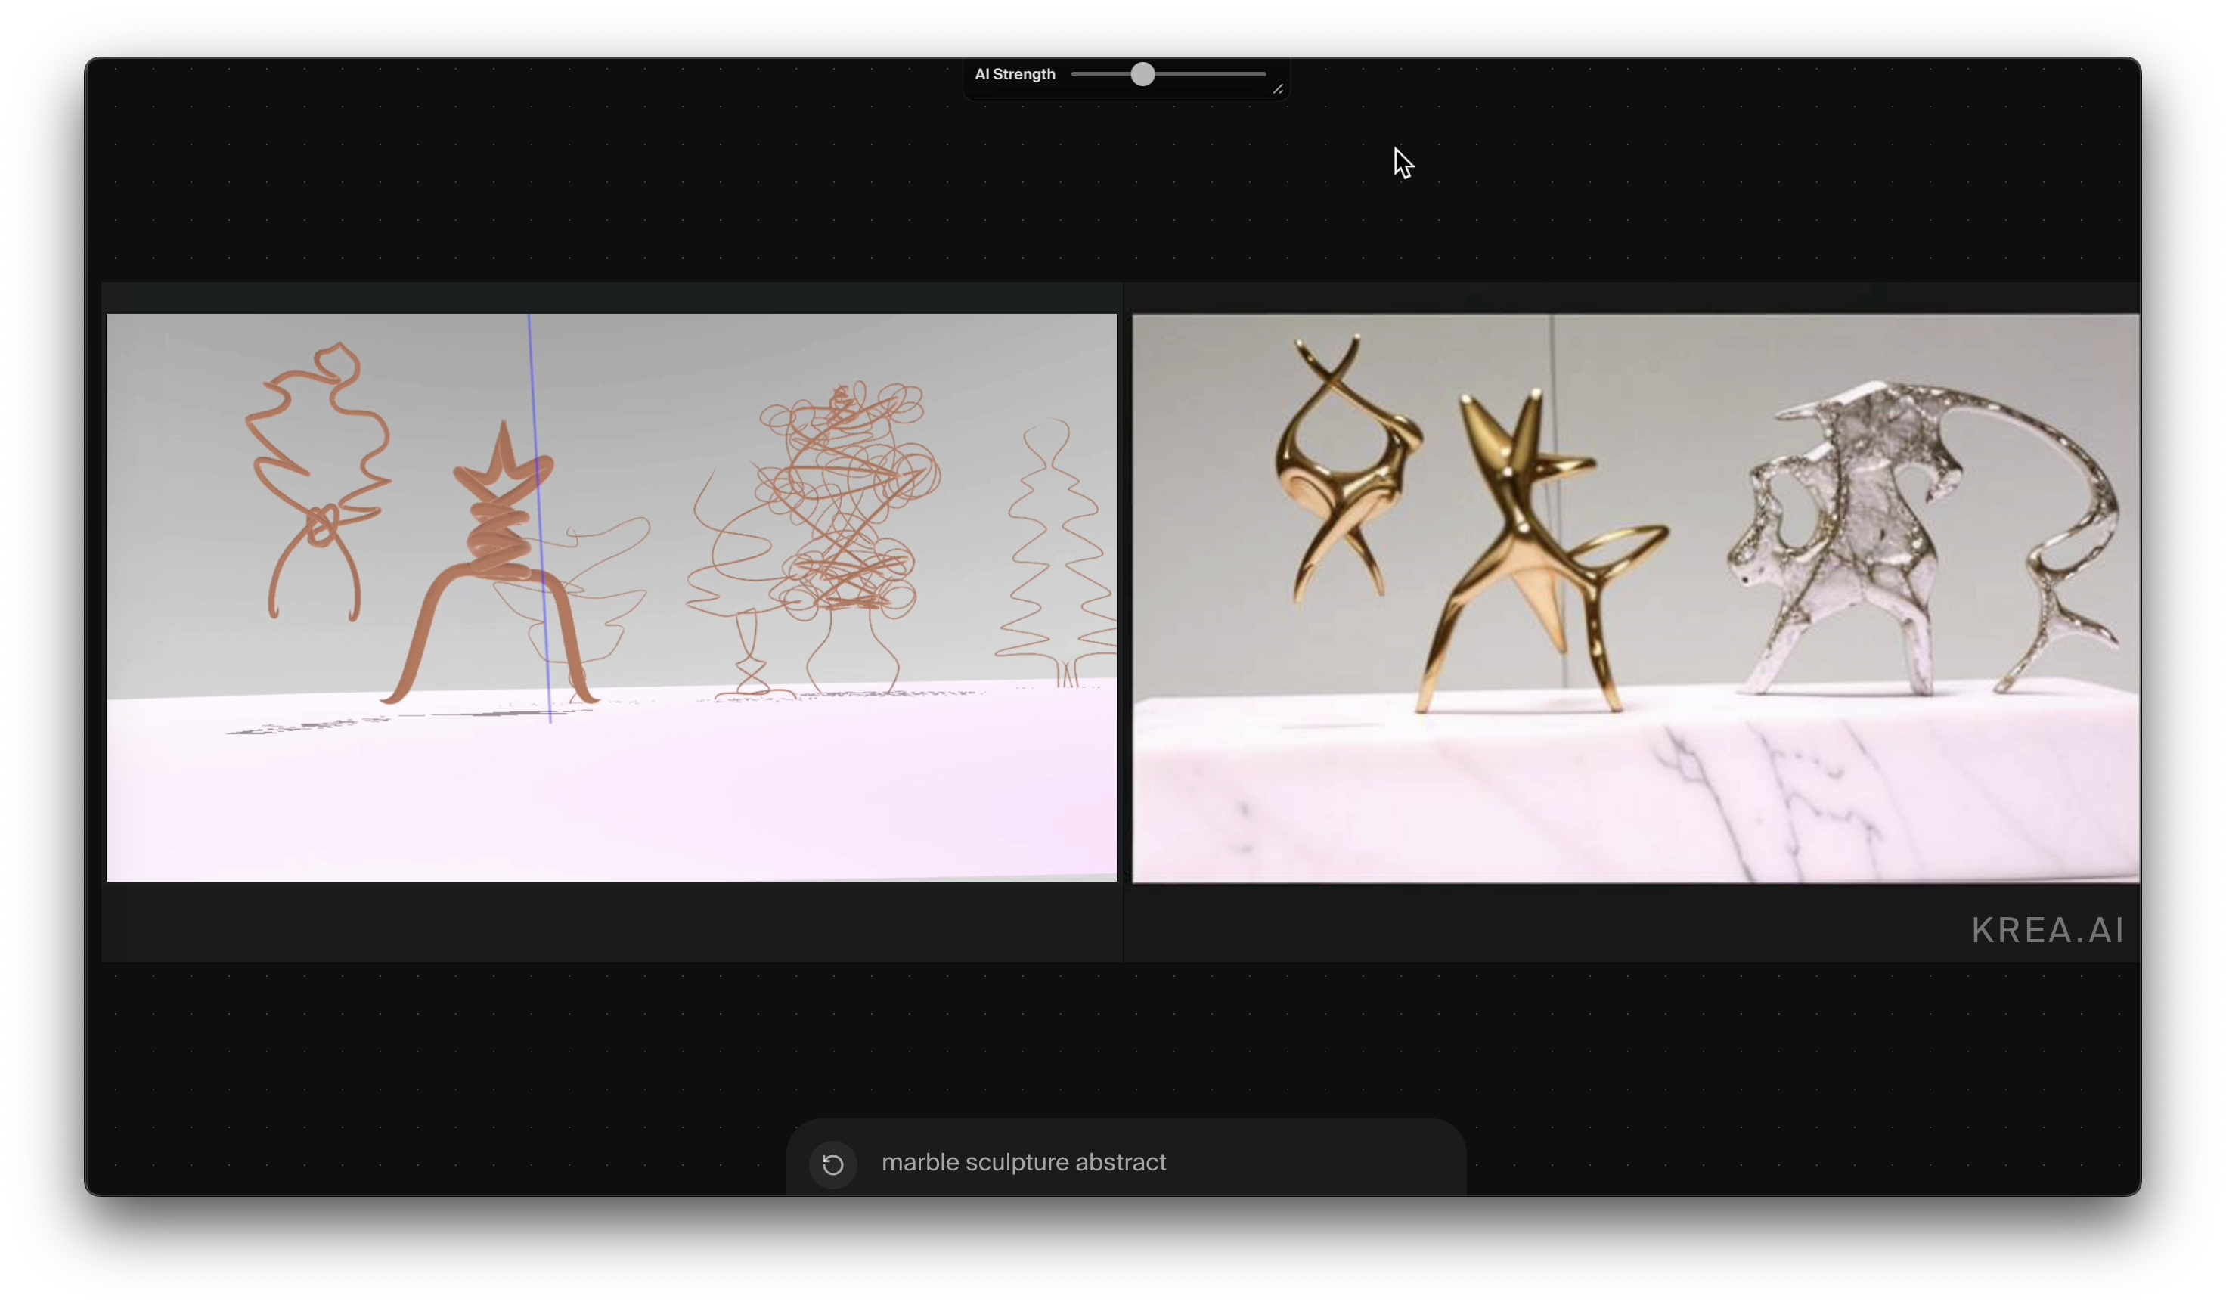Click the refresh icon beside the prompt
This screenshot has height=1308, width=2226.
point(832,1164)
